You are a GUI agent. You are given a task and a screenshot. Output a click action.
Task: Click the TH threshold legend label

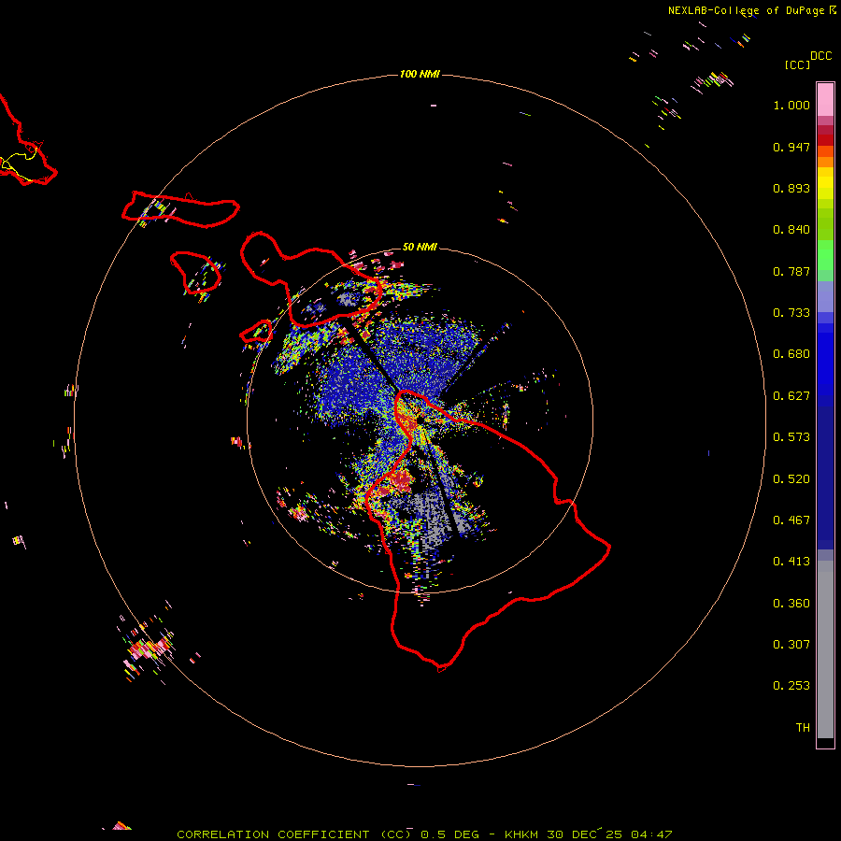tap(803, 728)
